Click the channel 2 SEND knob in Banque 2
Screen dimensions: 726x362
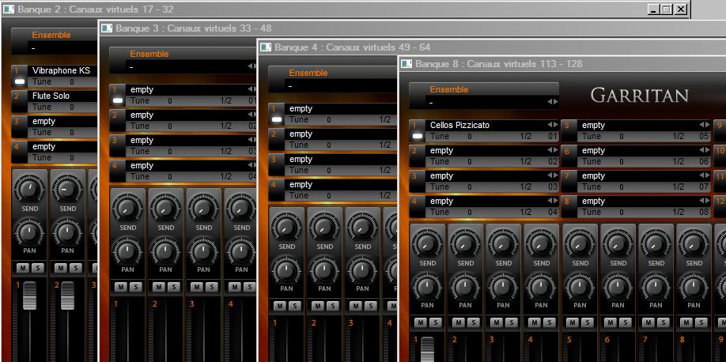68,190
